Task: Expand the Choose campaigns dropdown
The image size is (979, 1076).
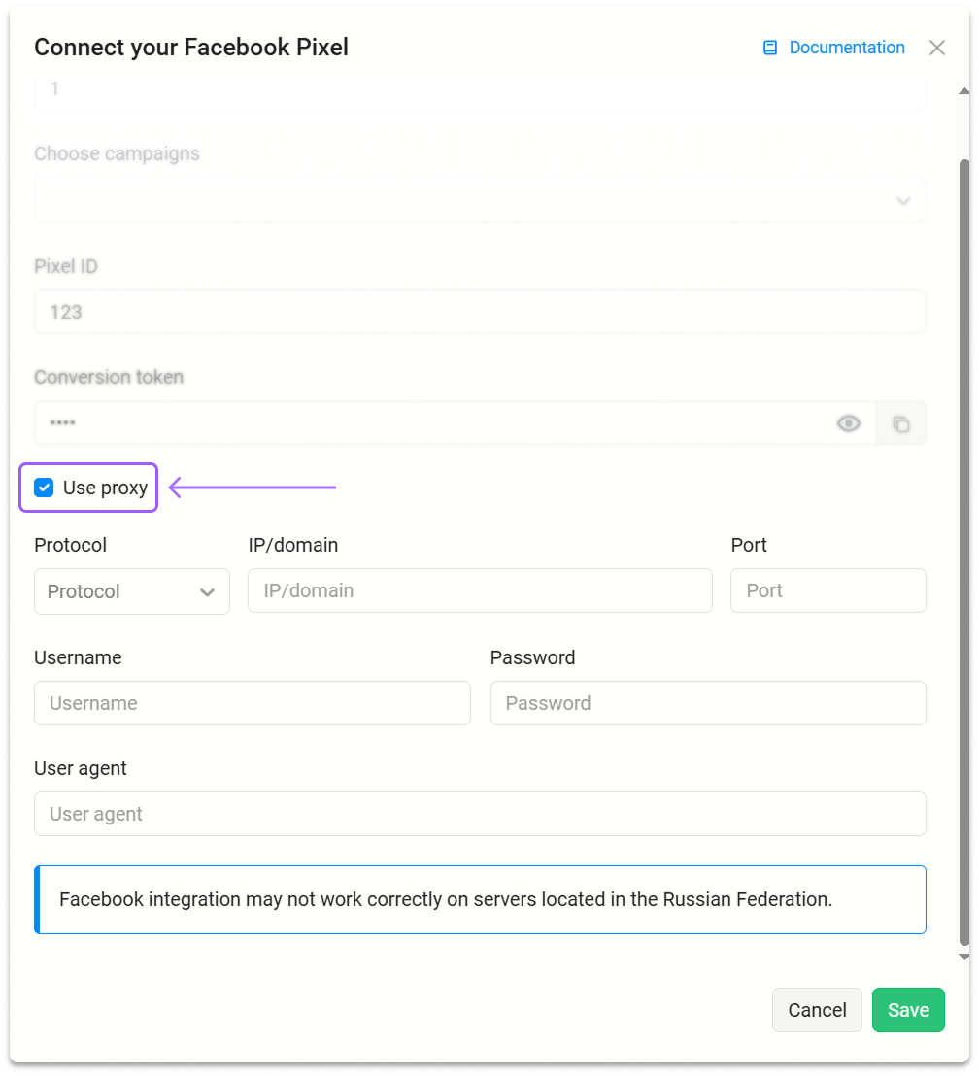Action: [480, 201]
